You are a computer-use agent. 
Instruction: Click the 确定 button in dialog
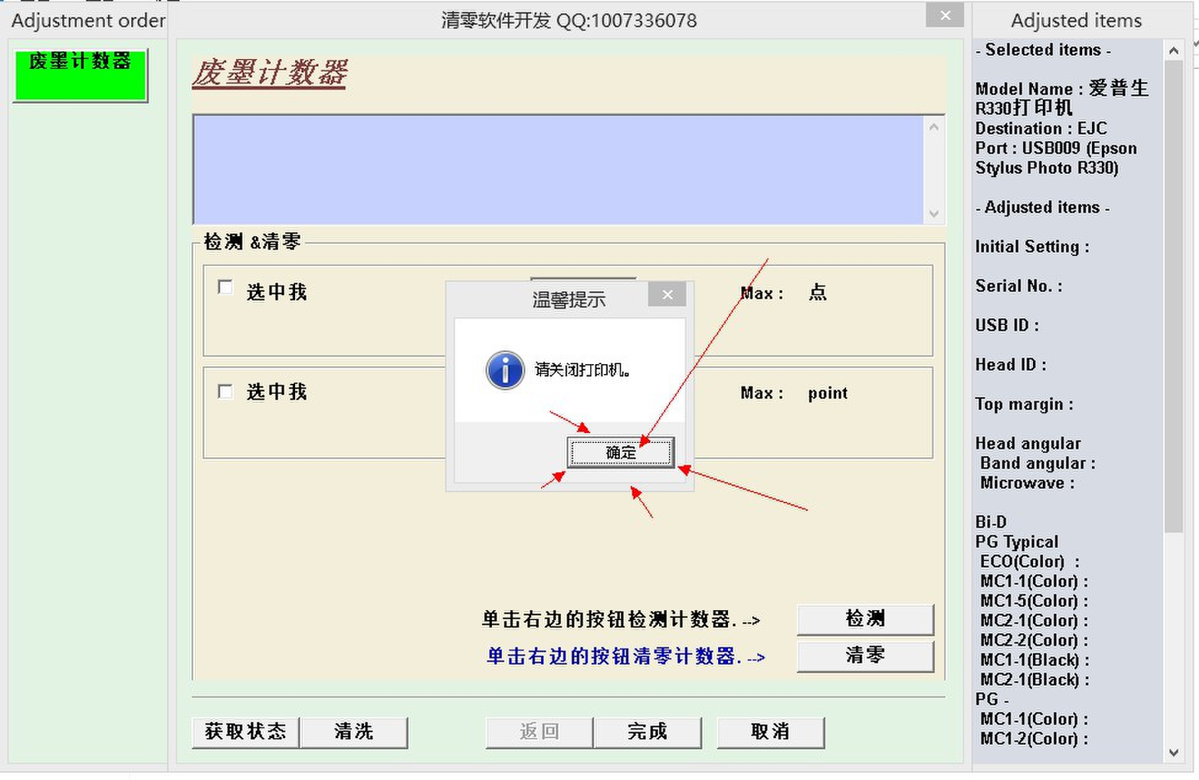620,453
